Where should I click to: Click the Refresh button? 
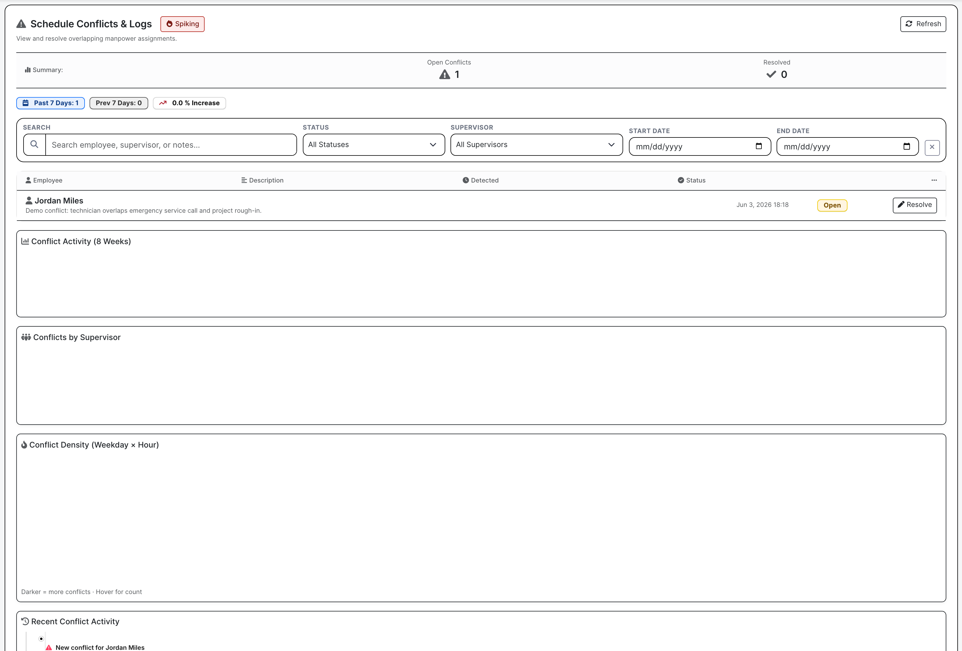pos(923,24)
